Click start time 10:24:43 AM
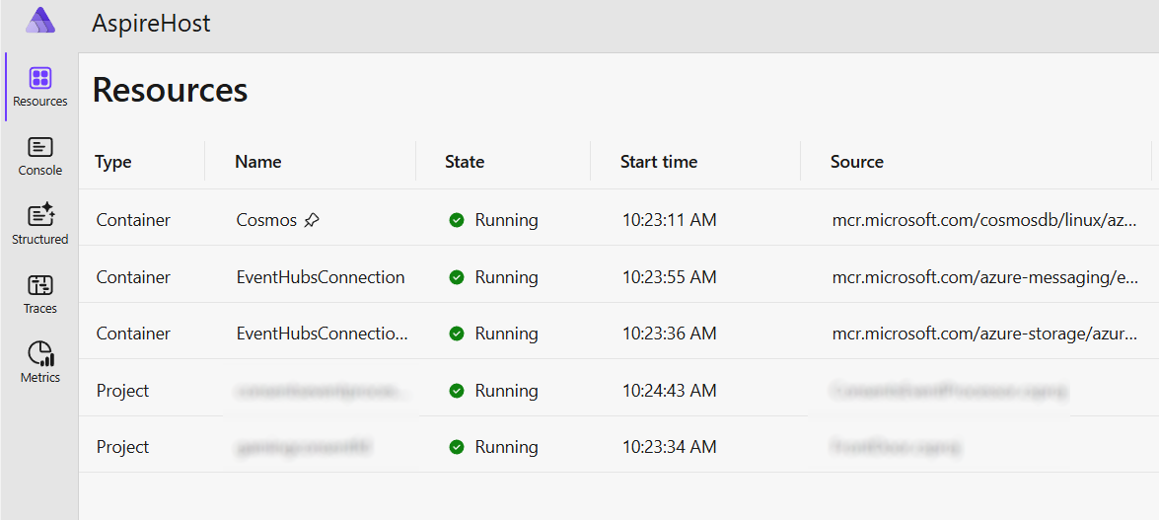This screenshot has height=520, width=1159. point(669,391)
